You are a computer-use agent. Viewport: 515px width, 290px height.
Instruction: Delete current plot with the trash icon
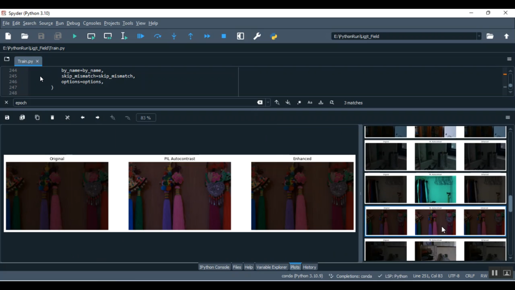click(53, 118)
